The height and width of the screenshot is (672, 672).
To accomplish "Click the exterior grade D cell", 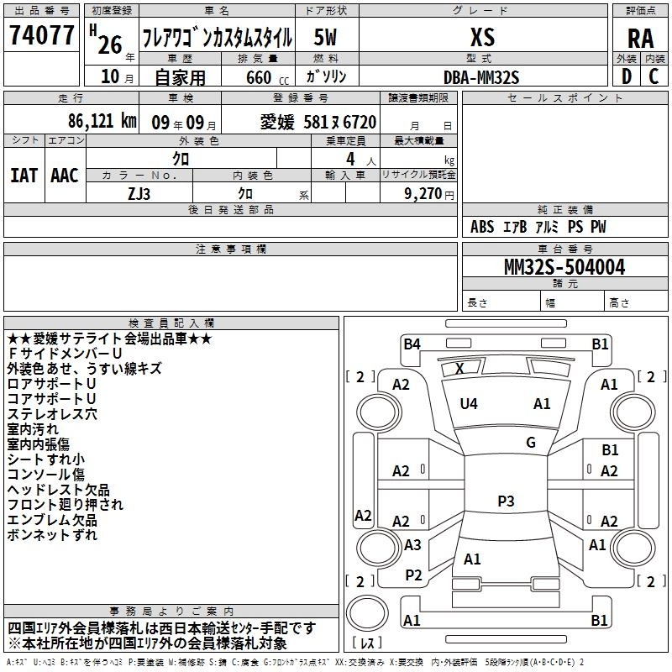I will point(627,75).
